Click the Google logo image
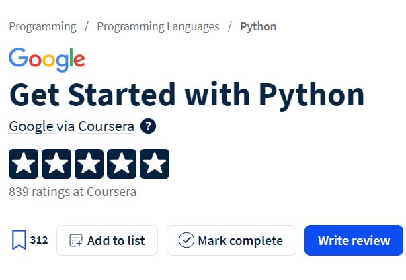406x280 pixels. pyautogui.click(x=47, y=60)
